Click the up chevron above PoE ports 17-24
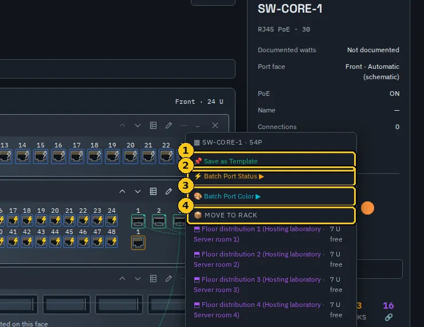Viewport: 424px width, 327px height. pos(122,192)
